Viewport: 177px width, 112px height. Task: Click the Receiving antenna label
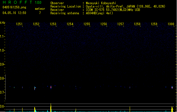65,13
